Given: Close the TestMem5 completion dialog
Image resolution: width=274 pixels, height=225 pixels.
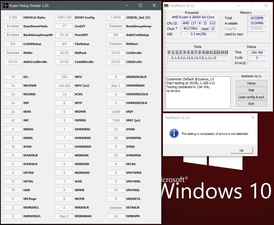Looking at the screenshot, I should click(x=253, y=117).
